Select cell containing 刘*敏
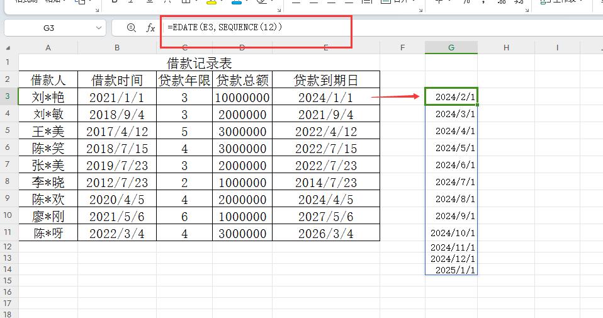603x318 pixels. (48, 114)
